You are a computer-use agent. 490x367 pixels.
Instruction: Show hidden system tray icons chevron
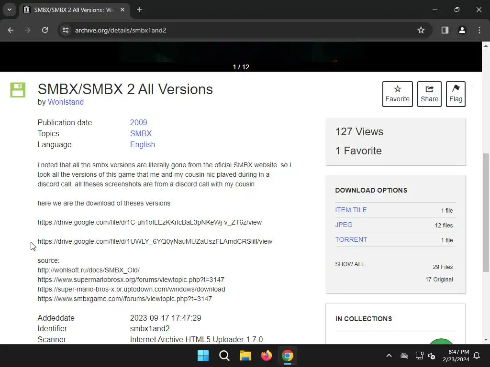pyautogui.click(x=389, y=356)
